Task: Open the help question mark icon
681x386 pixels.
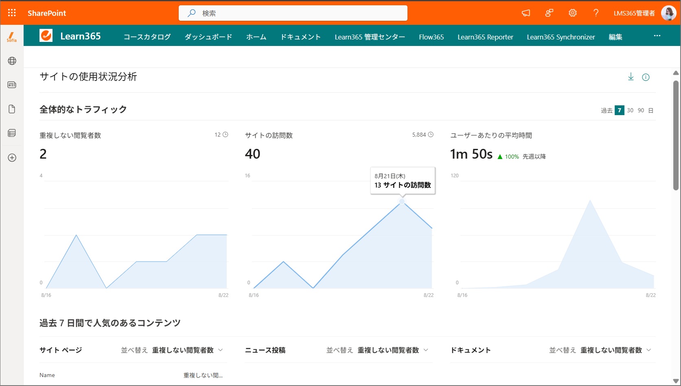Action: pos(596,13)
